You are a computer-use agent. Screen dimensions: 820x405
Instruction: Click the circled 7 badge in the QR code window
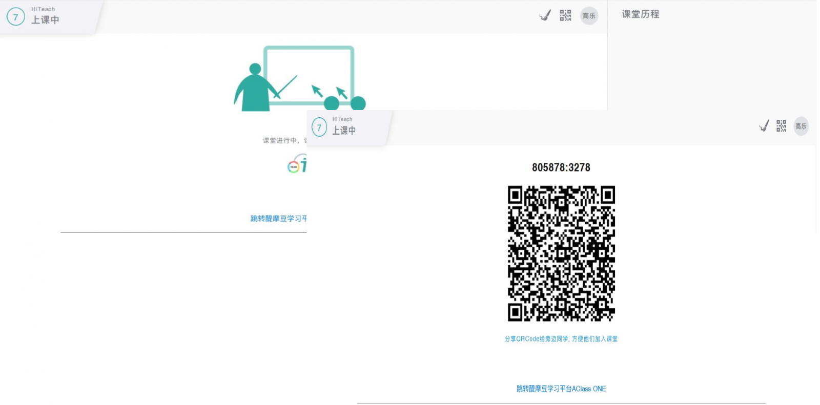click(x=319, y=127)
